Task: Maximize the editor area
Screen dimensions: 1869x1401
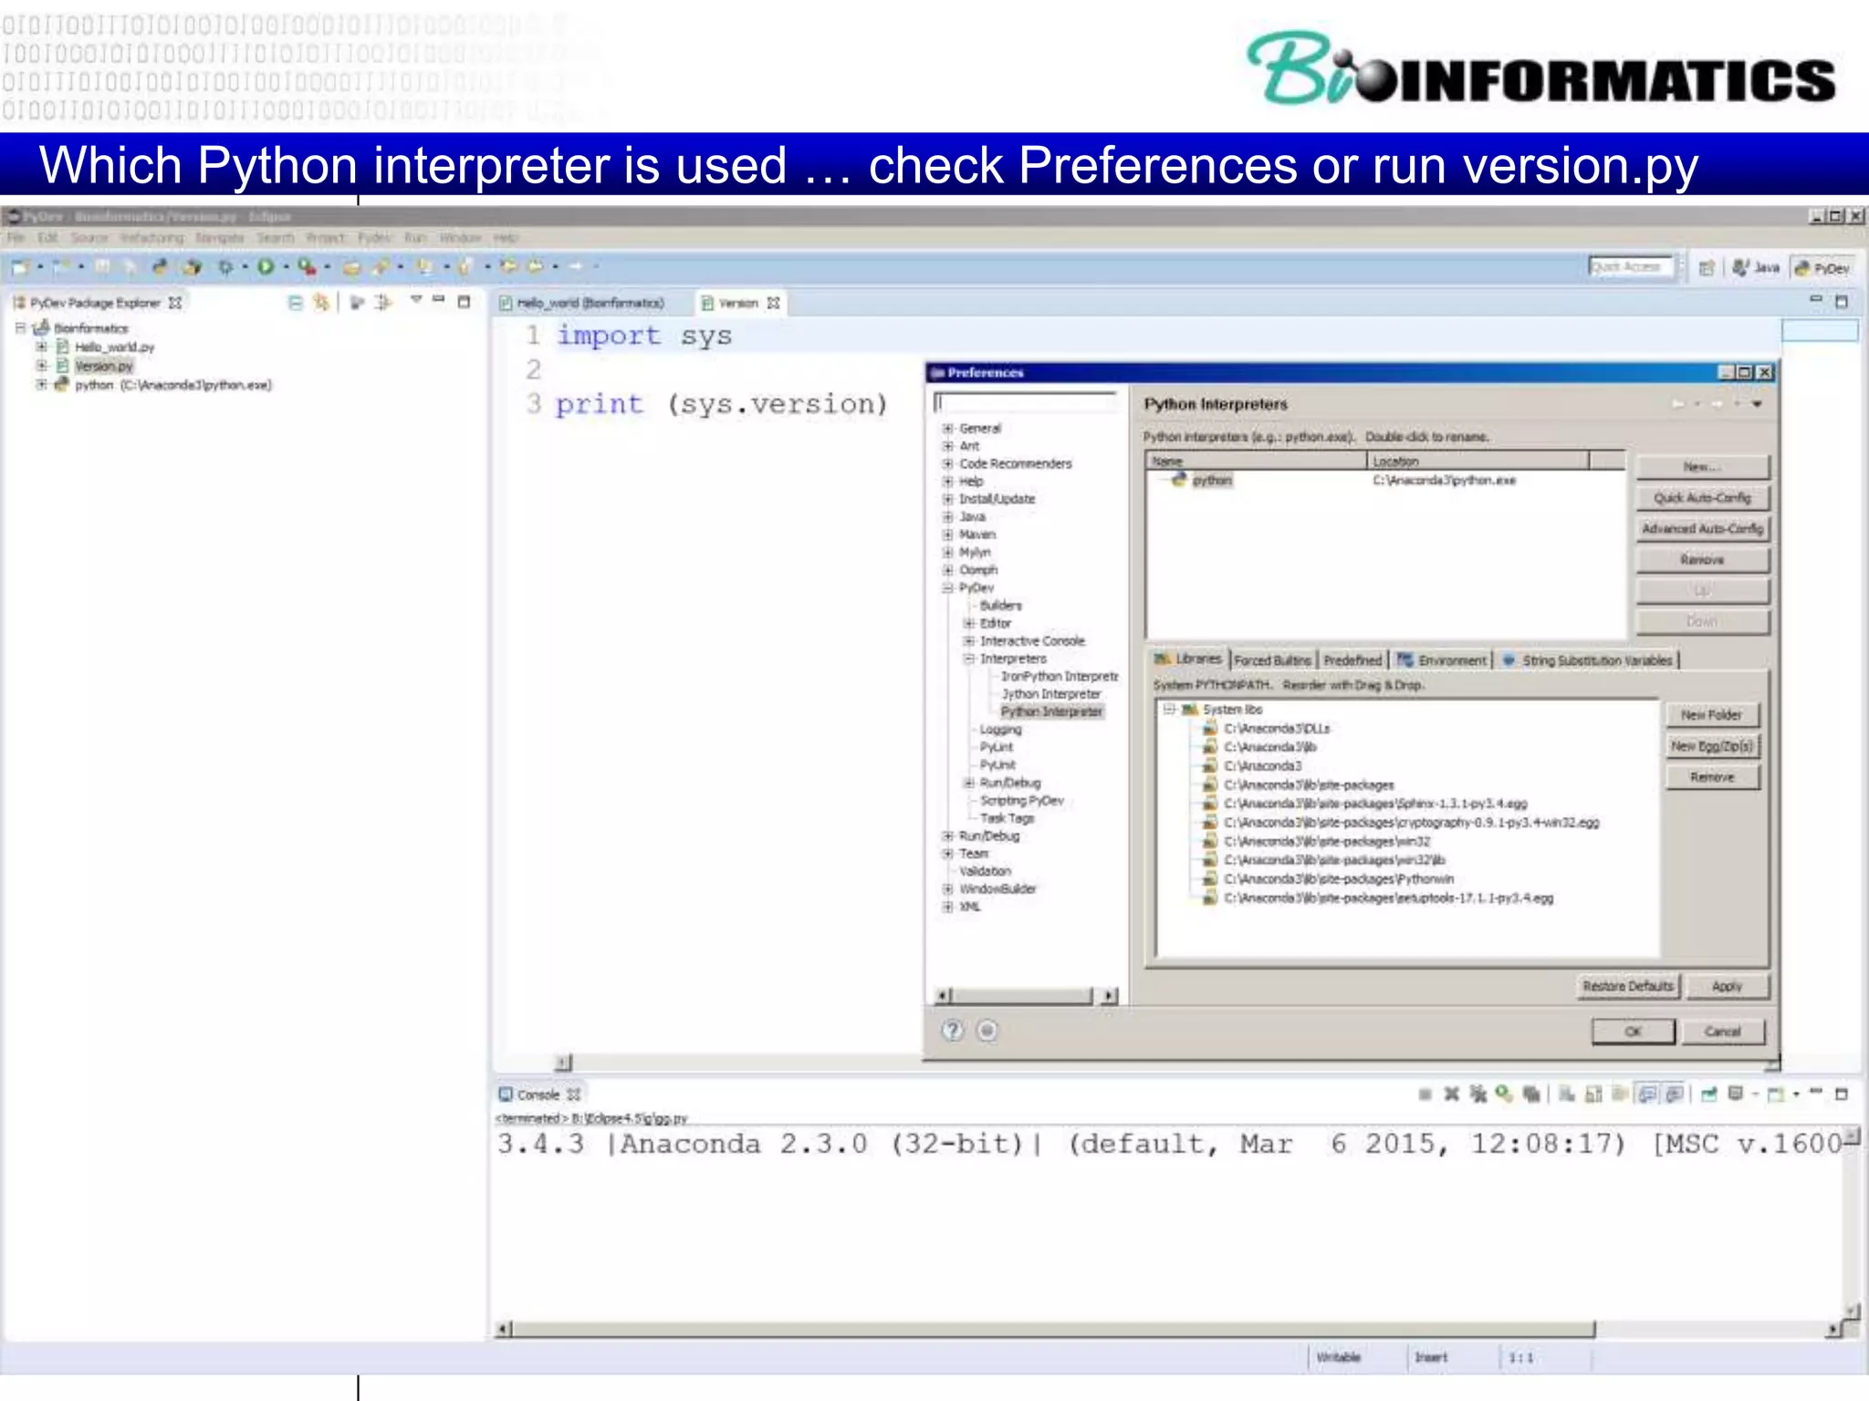Action: point(1842,301)
